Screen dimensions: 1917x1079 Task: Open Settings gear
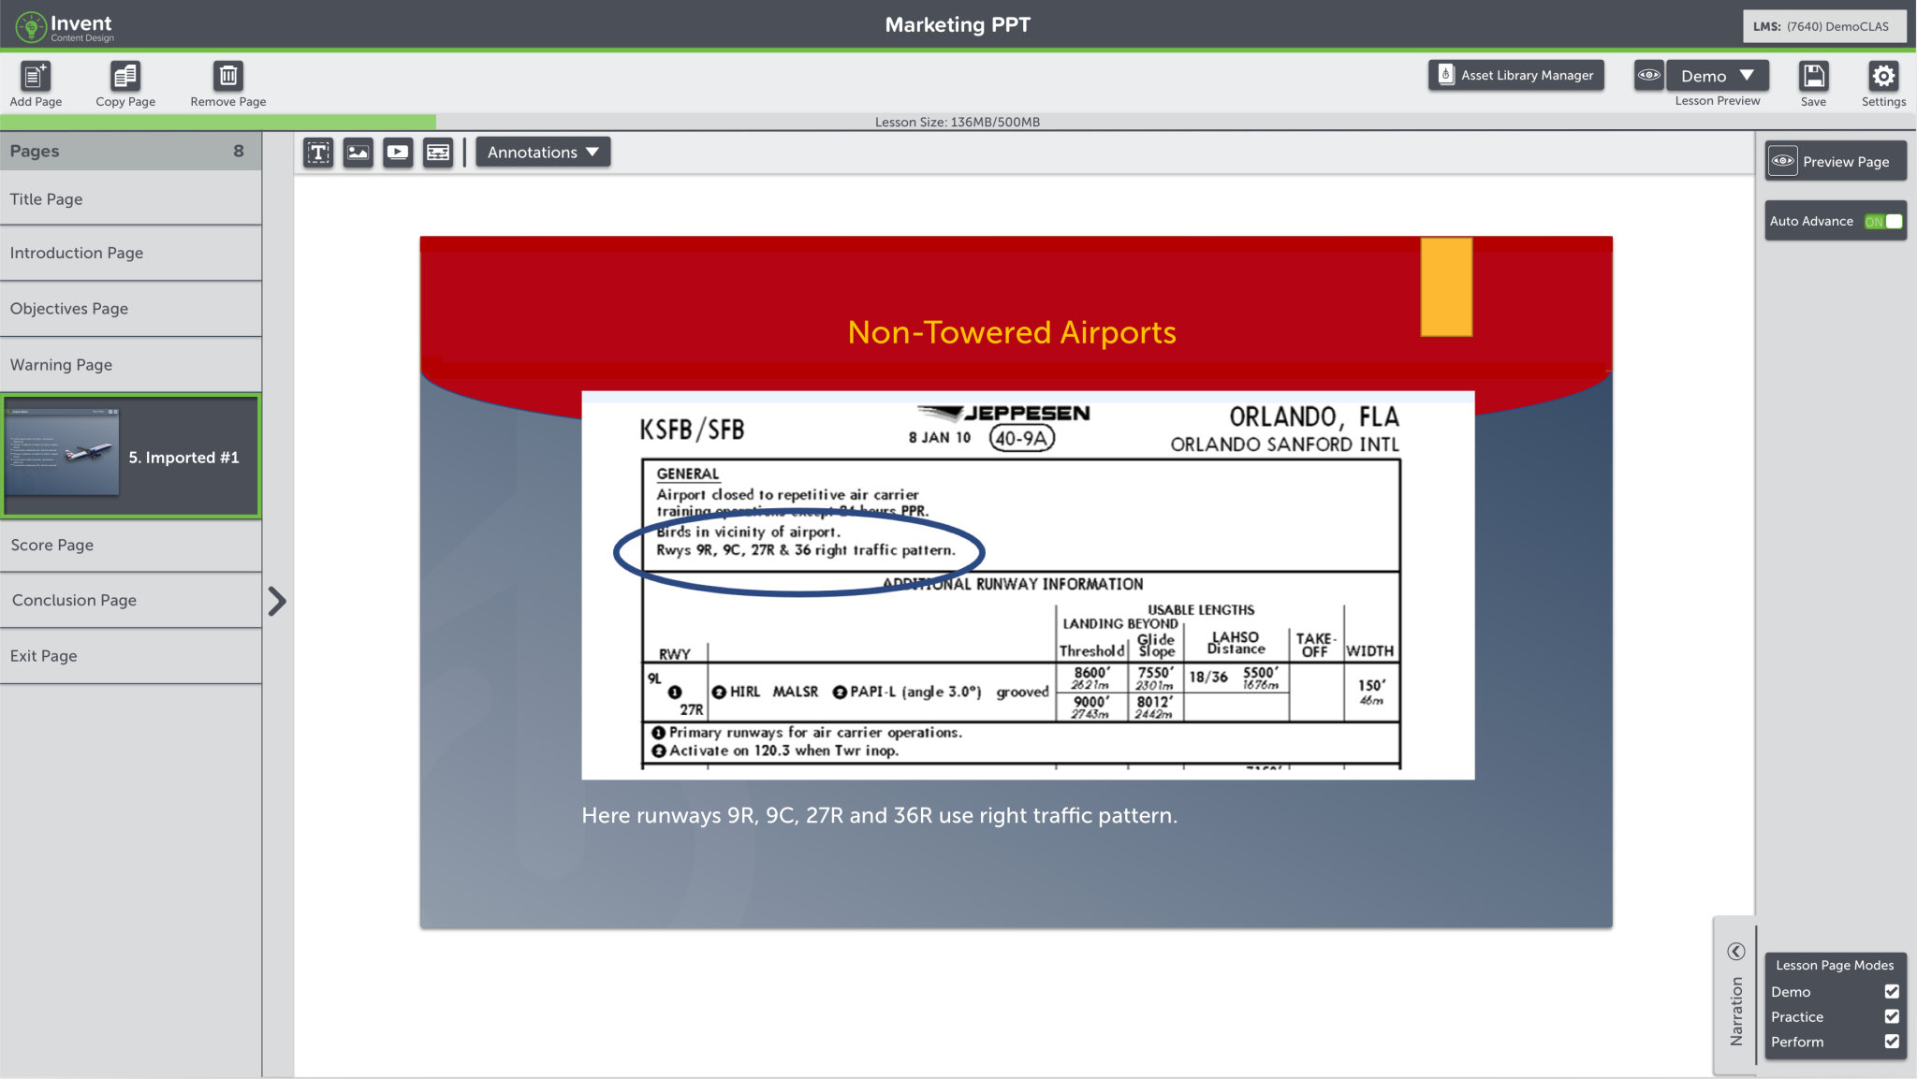point(1883,76)
